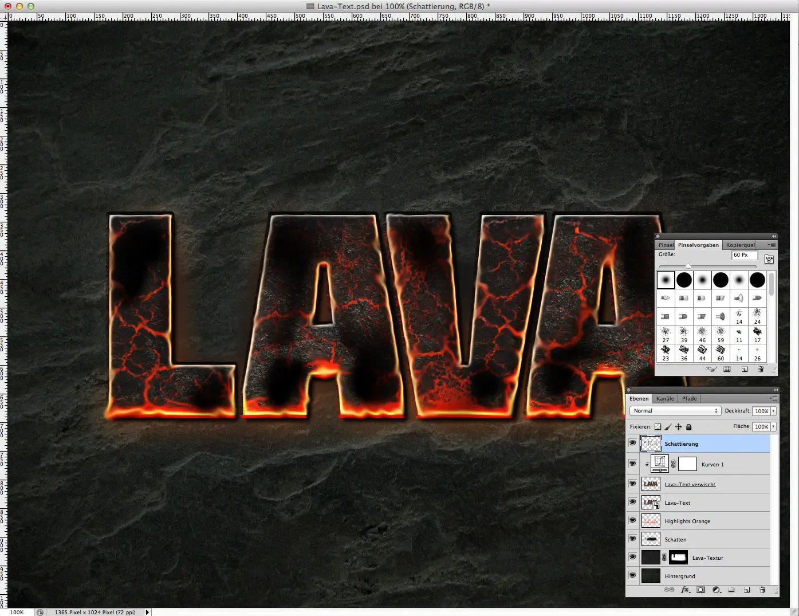Open the Ebenen panel flyout menu

773,398
